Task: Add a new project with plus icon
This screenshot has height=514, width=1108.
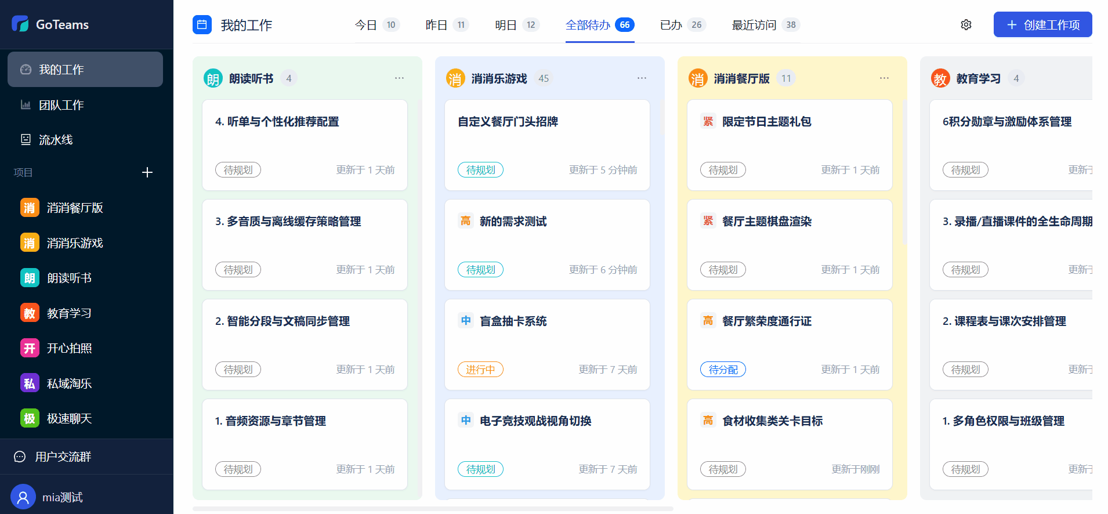Action: point(147,172)
